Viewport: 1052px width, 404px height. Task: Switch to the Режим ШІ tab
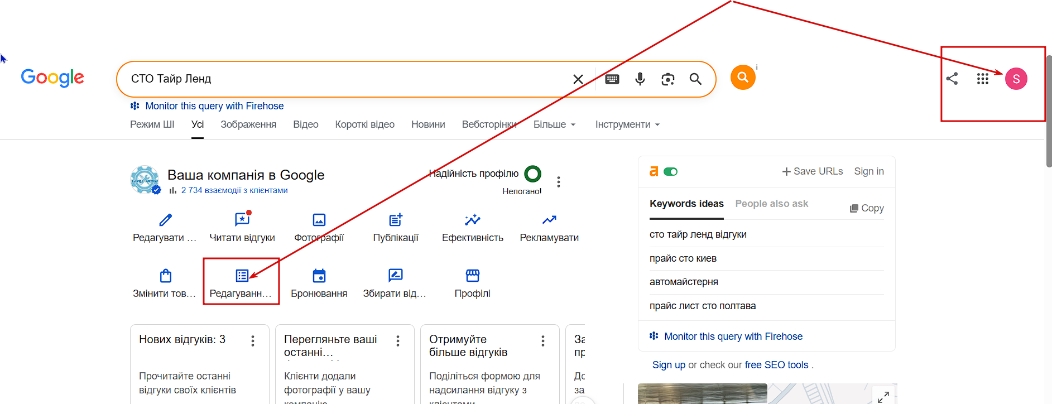click(152, 124)
